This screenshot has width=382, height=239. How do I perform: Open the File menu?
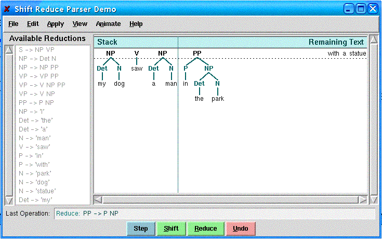click(x=13, y=24)
